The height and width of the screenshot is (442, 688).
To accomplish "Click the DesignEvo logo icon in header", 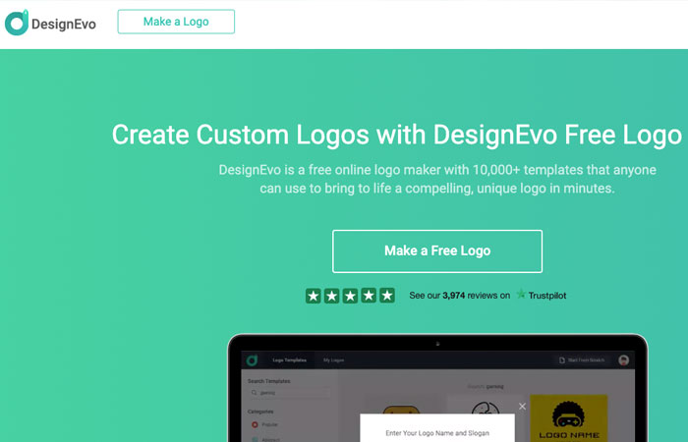I will [17, 23].
